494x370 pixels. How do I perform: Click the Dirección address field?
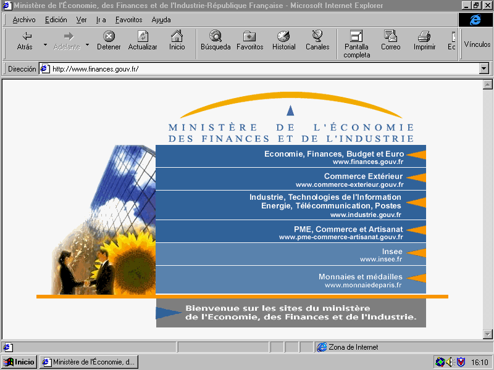click(265, 69)
